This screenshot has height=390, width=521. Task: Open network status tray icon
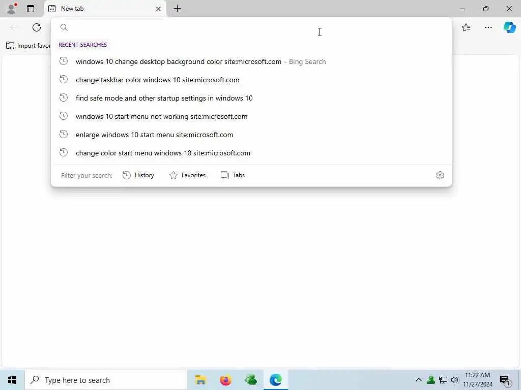[x=443, y=380]
